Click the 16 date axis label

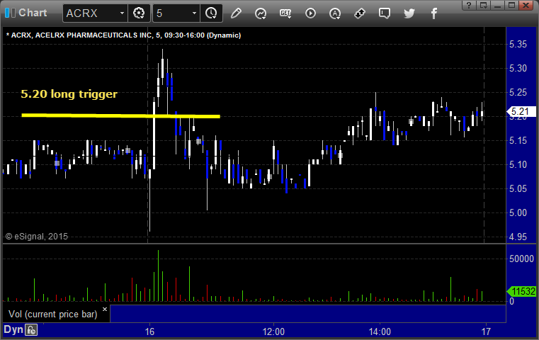coord(149,331)
